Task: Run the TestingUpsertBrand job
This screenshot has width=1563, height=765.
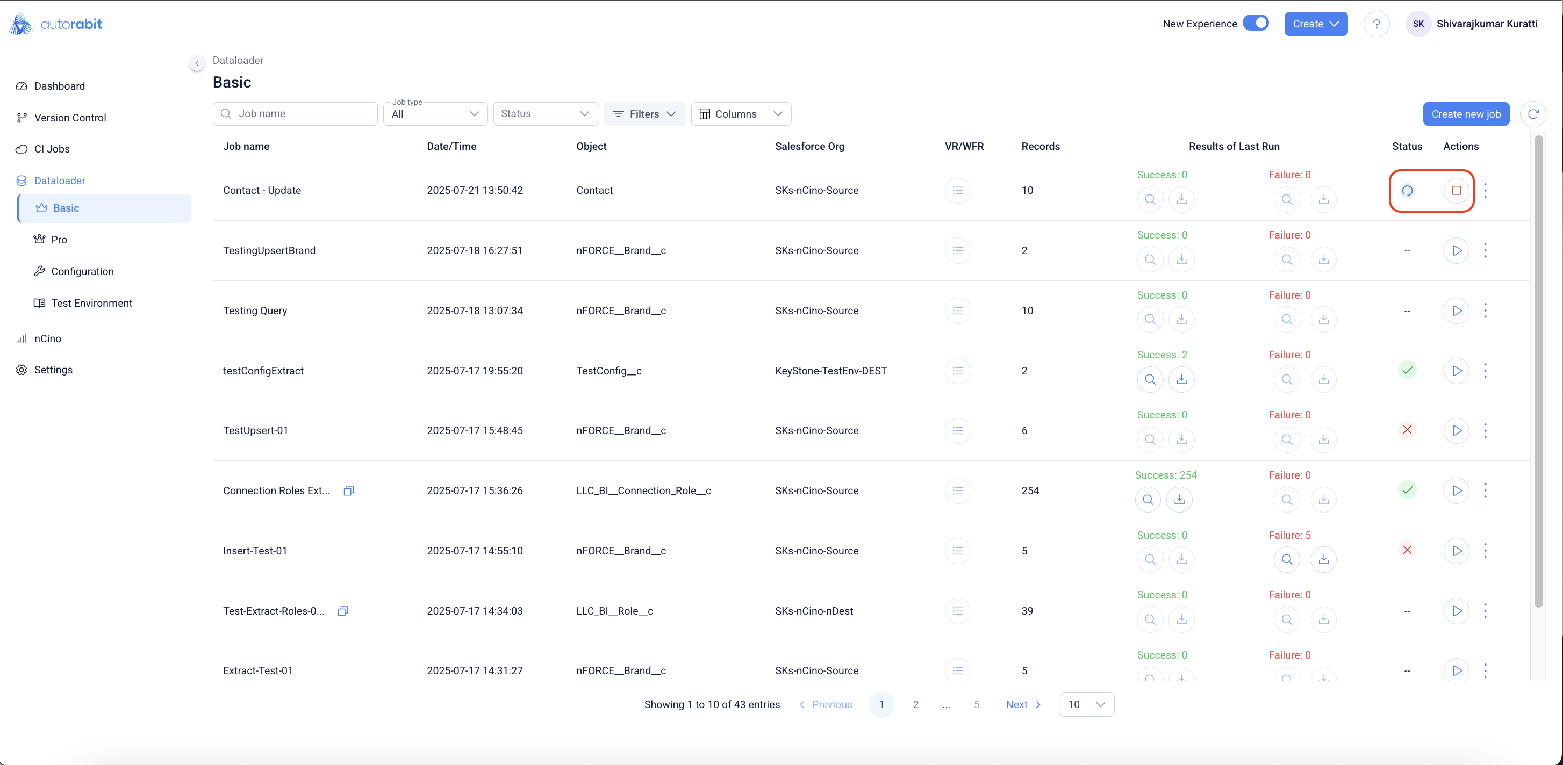Action: (1456, 250)
